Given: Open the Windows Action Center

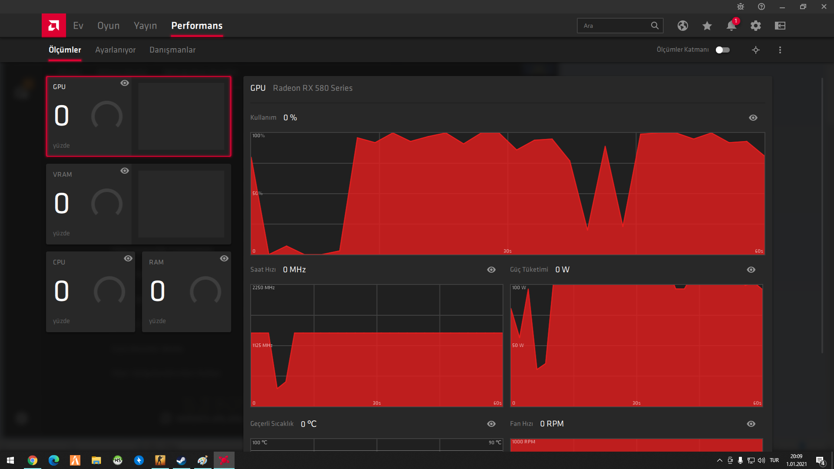Looking at the screenshot, I should pyautogui.click(x=820, y=461).
